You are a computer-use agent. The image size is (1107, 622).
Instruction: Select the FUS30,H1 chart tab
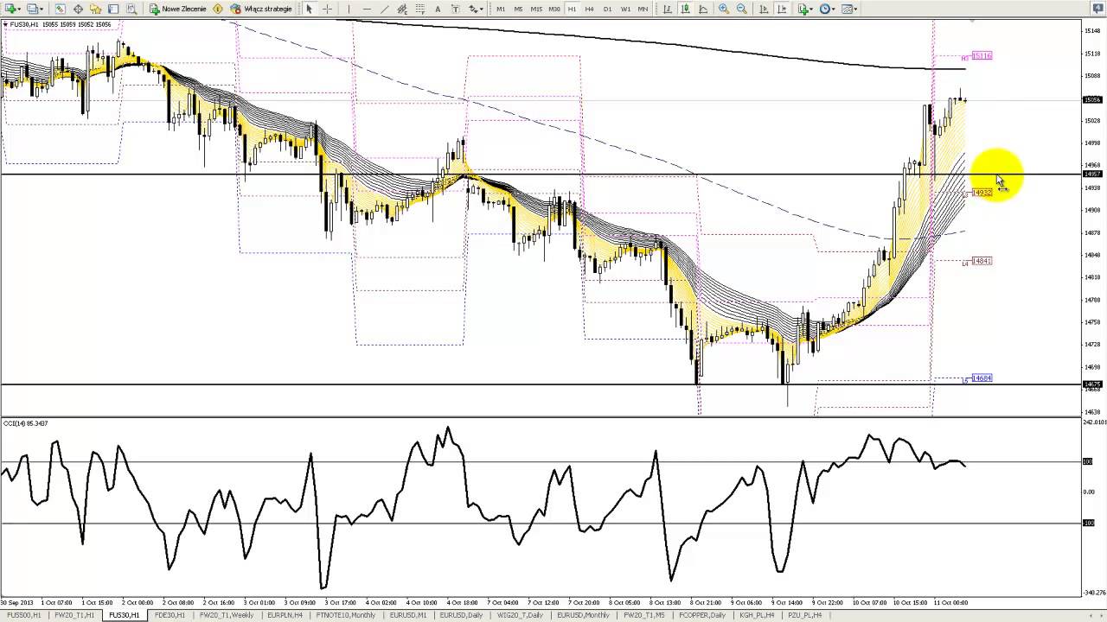[124, 615]
